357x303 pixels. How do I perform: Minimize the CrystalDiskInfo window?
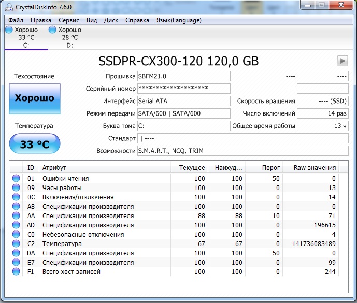(x=308, y=6)
